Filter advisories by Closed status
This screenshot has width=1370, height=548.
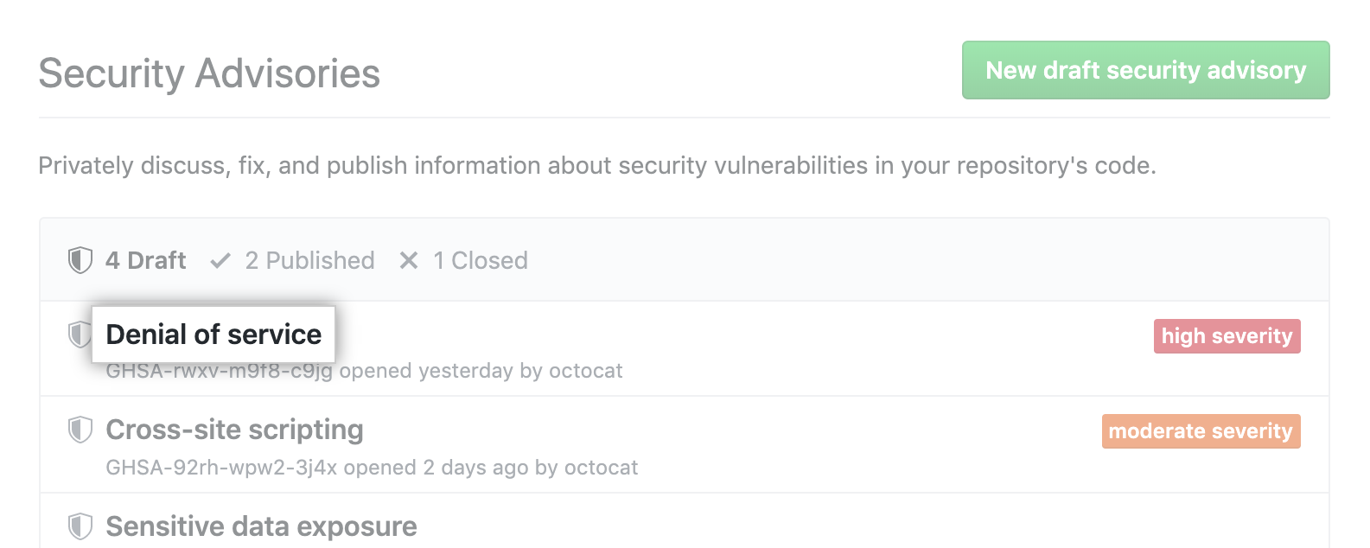[x=481, y=260]
